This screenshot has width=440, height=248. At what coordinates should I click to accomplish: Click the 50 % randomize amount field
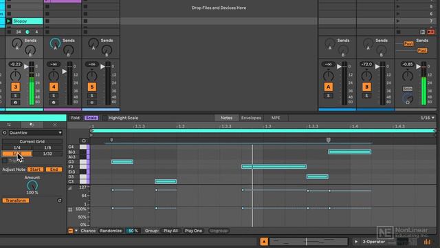pyautogui.click(x=133, y=231)
